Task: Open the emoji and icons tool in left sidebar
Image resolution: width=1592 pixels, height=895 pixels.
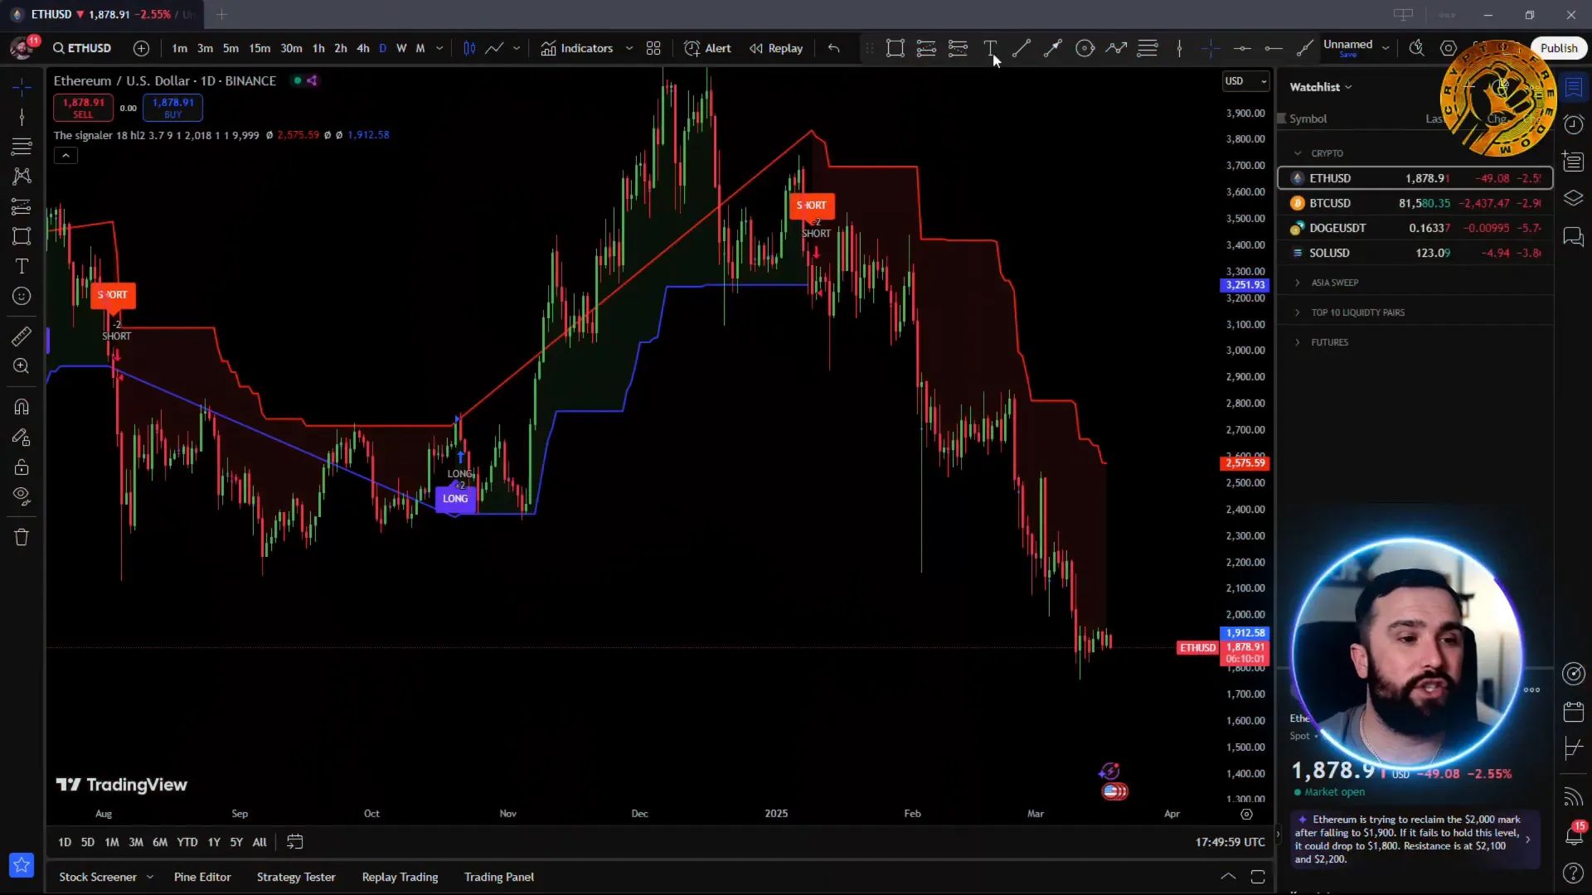Action: tap(22, 296)
